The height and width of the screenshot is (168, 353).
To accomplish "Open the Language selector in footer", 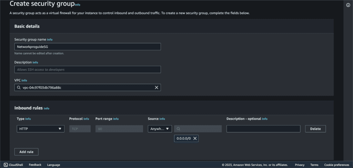I will (x=53, y=165).
